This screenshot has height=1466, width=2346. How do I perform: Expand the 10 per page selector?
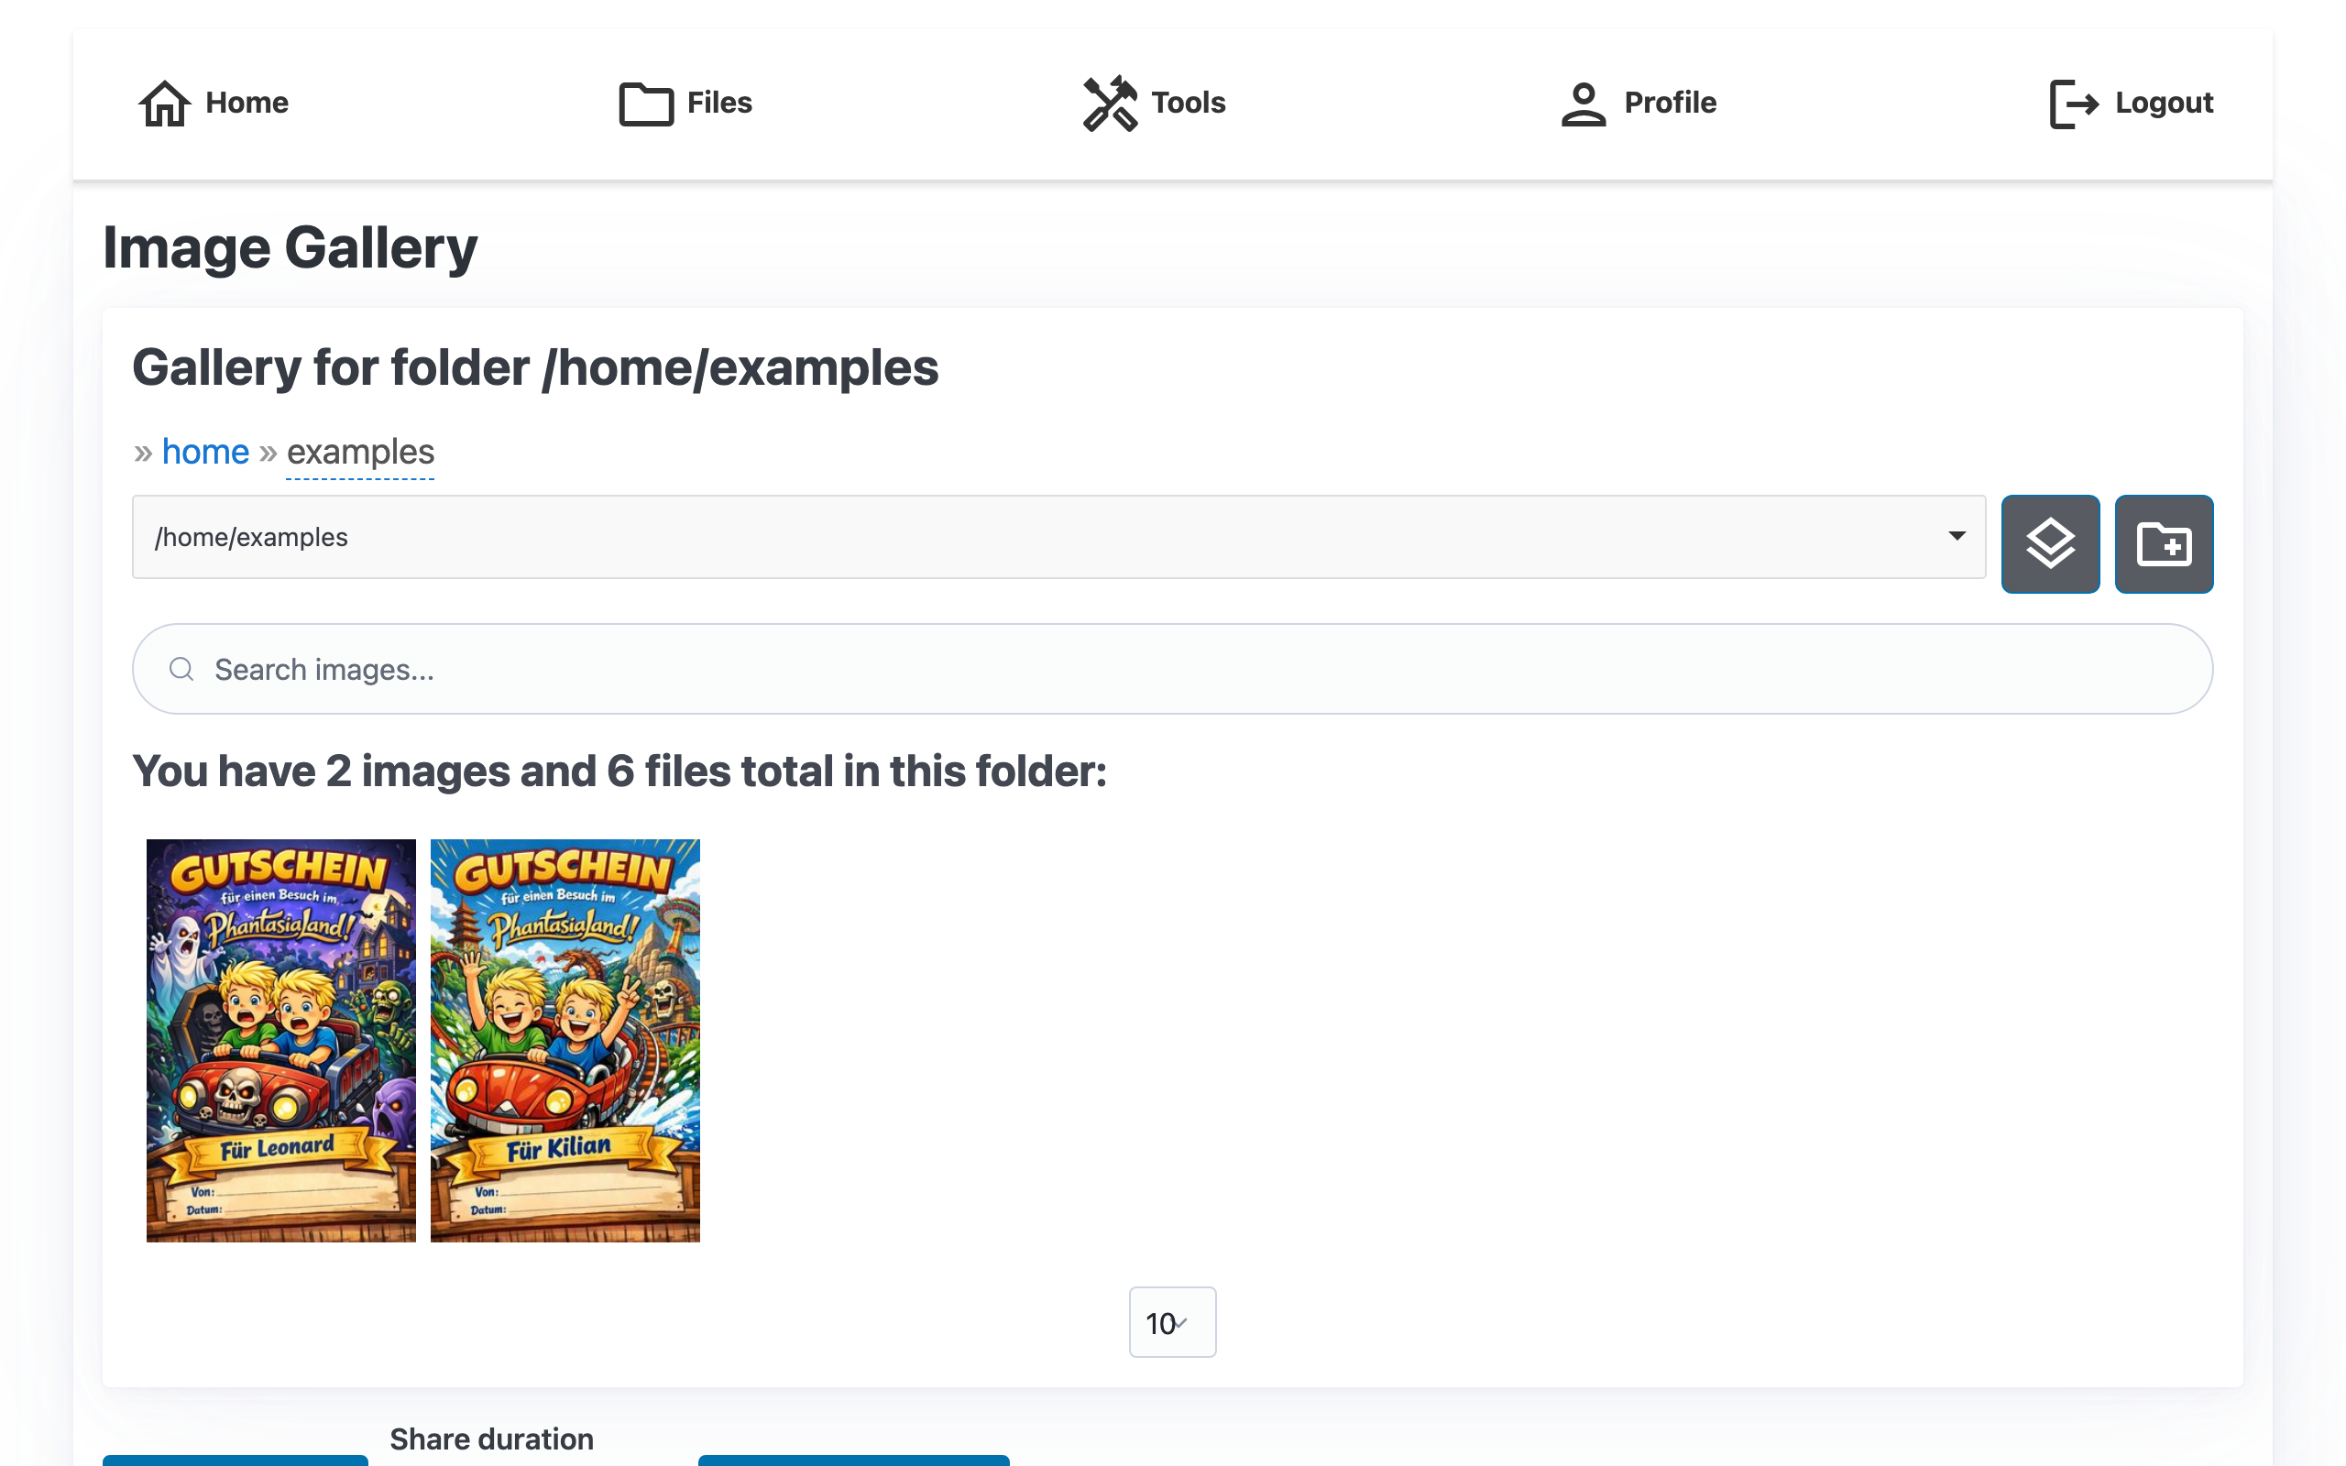(1171, 1322)
